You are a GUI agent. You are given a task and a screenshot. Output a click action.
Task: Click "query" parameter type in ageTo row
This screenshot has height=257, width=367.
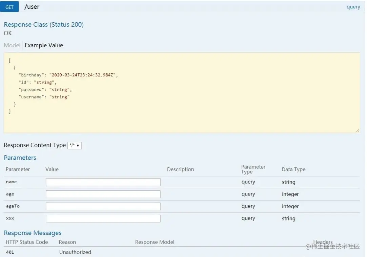248,206
